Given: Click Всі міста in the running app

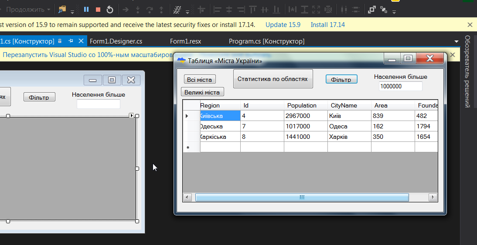Looking at the screenshot, I should pos(200,80).
